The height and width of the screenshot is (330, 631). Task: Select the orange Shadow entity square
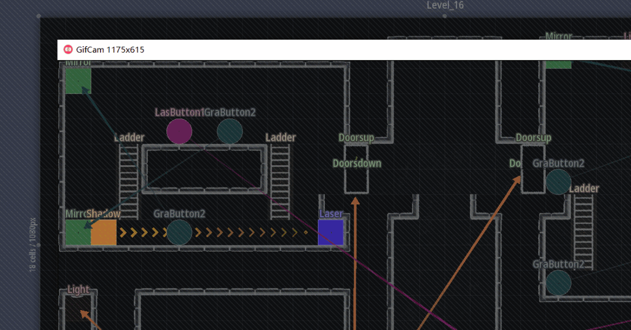104,232
